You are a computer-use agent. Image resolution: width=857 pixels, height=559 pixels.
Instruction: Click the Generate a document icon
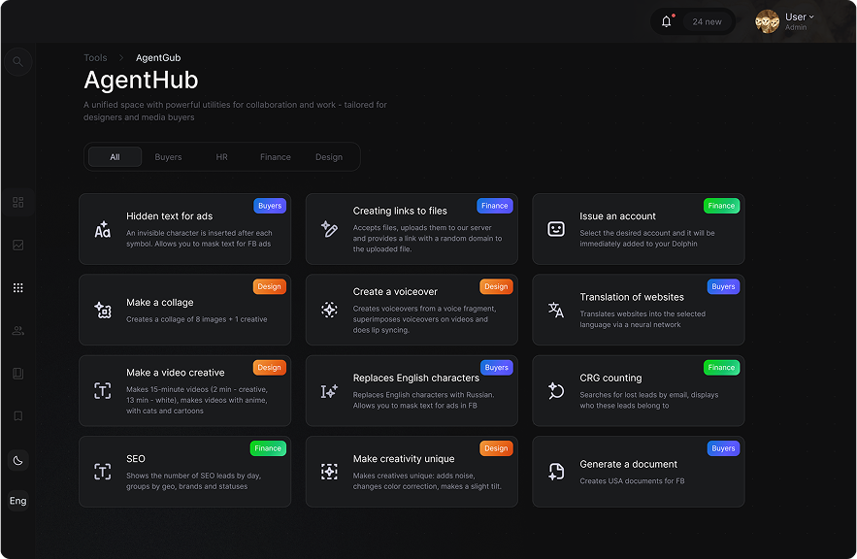pos(556,472)
